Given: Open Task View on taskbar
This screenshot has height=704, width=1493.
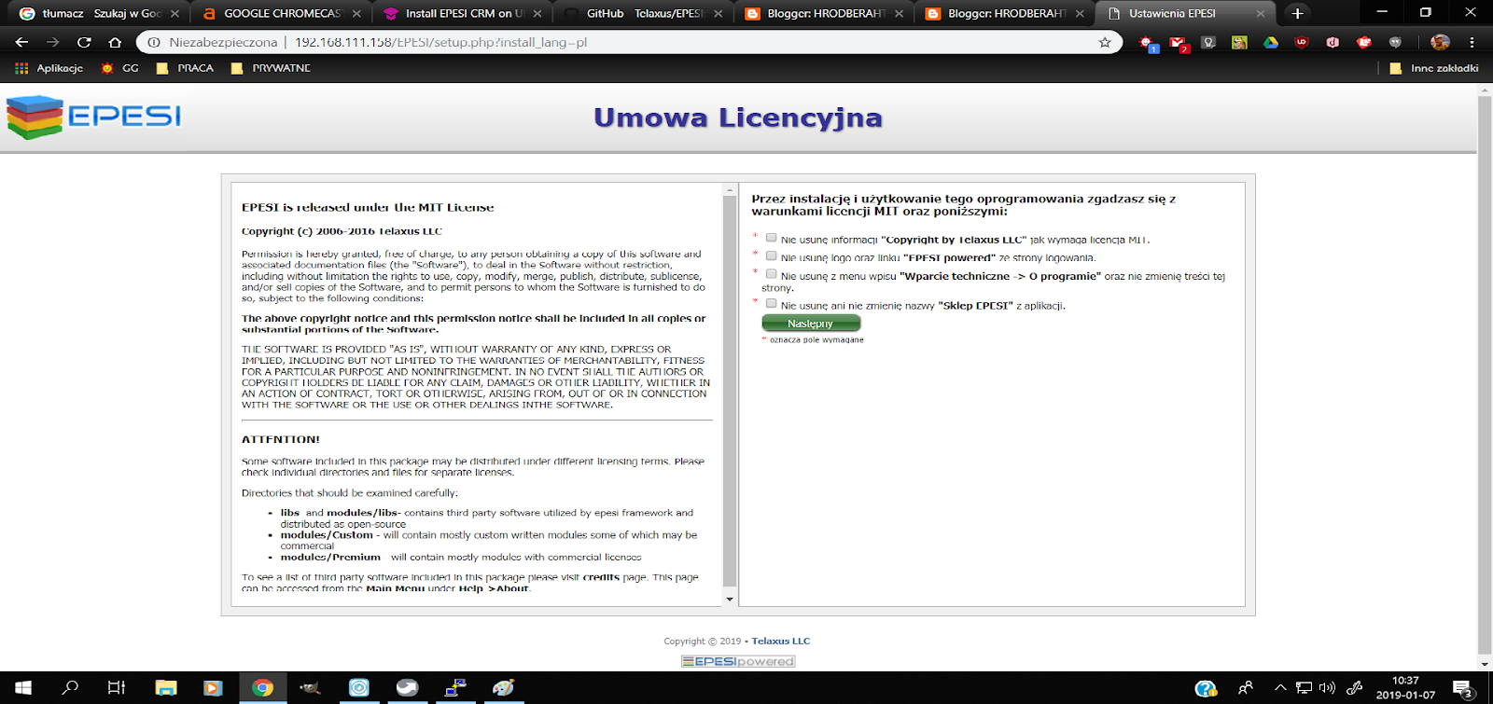Looking at the screenshot, I should click(117, 688).
